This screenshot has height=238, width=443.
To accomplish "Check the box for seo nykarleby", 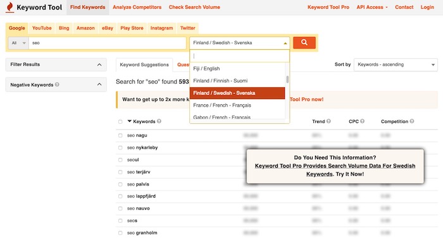I will click(120, 148).
